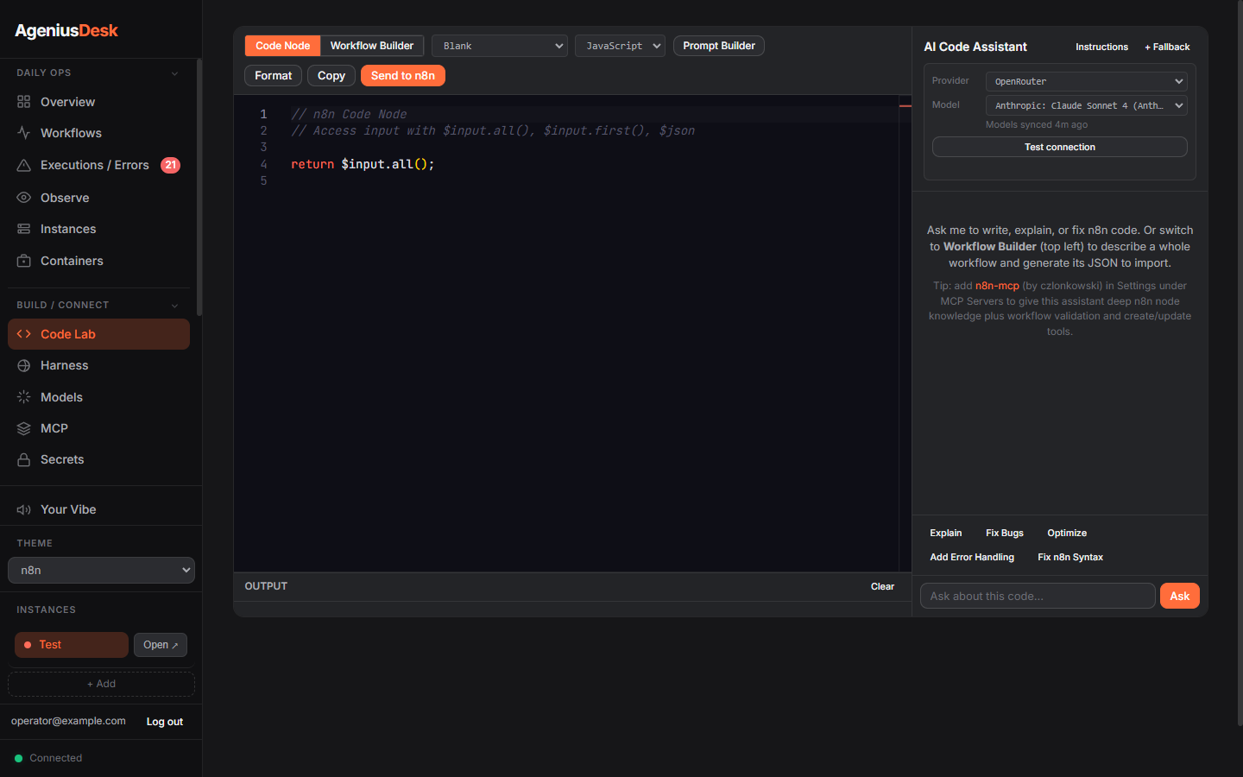Click Fix n8n Syntax action

(x=1070, y=557)
